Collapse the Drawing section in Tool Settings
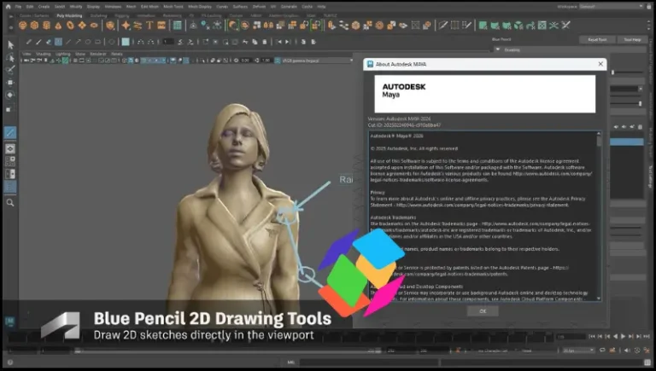 498,49
